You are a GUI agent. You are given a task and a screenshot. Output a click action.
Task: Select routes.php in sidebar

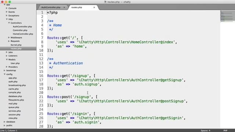16,49
